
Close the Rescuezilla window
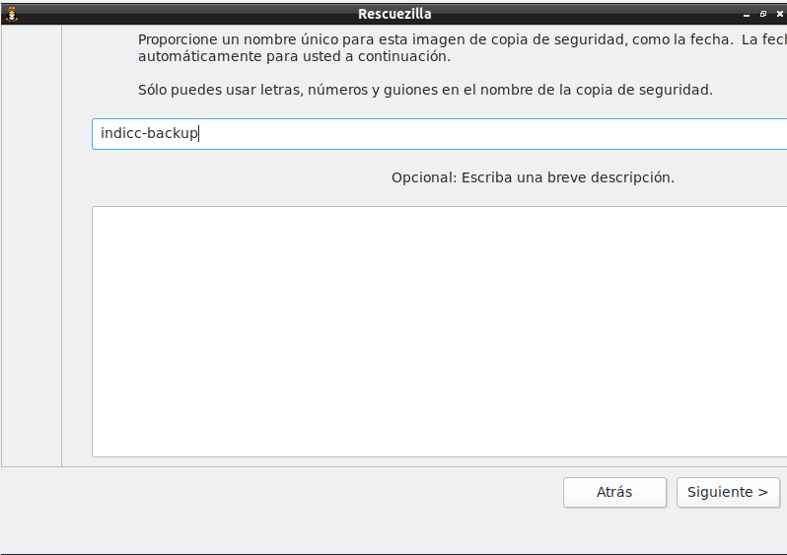point(779,14)
